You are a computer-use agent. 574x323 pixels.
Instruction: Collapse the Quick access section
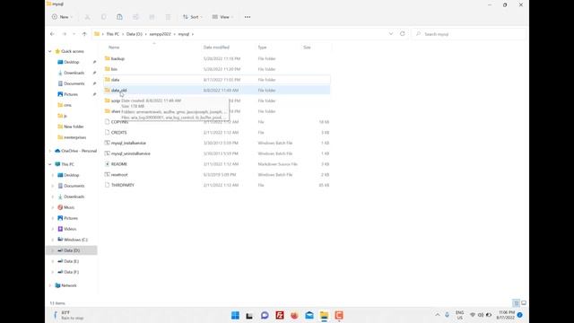pyautogui.click(x=50, y=51)
